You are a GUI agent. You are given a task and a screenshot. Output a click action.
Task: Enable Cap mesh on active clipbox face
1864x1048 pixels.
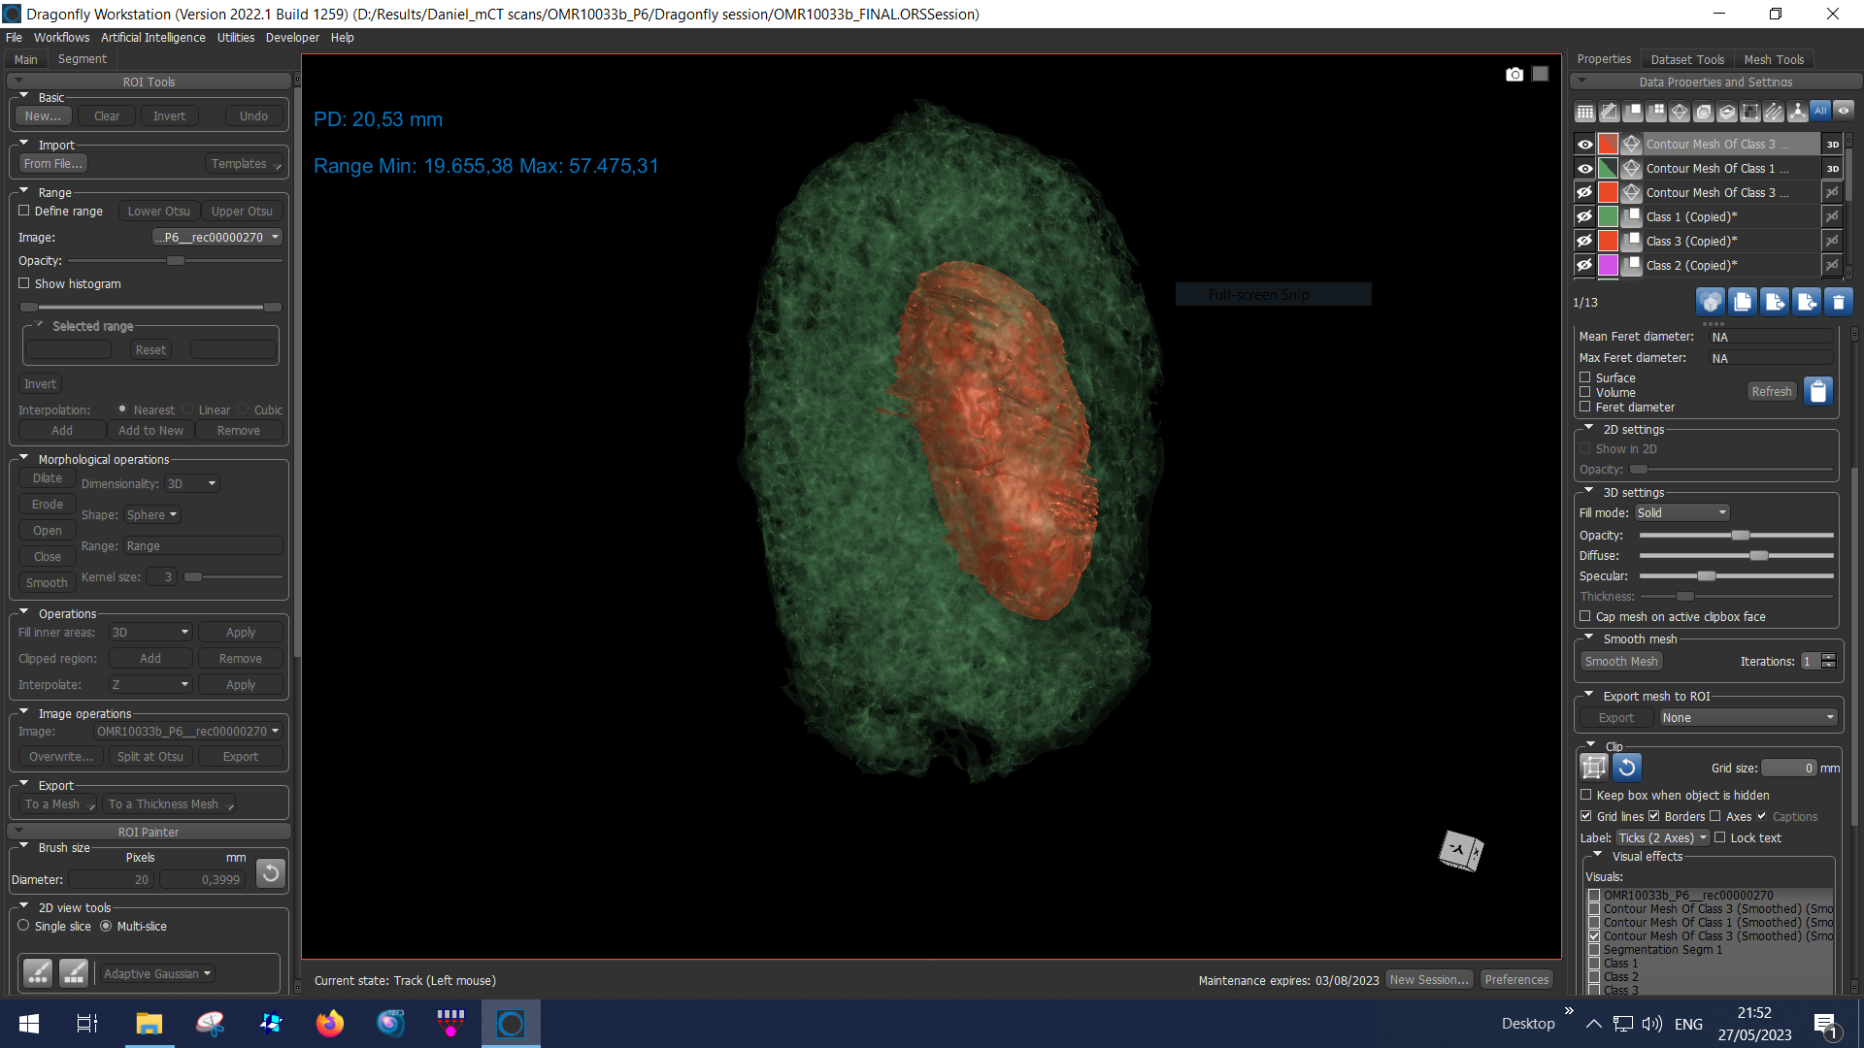(x=1585, y=616)
